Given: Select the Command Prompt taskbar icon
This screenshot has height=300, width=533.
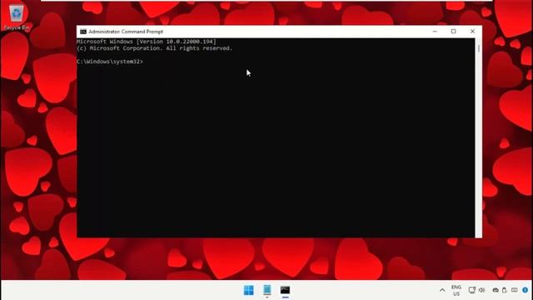Looking at the screenshot, I should 285,290.
